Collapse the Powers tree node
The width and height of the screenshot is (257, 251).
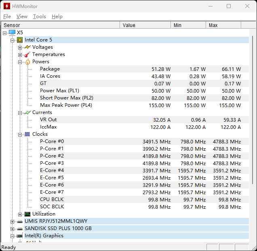pyautogui.click(x=20, y=62)
